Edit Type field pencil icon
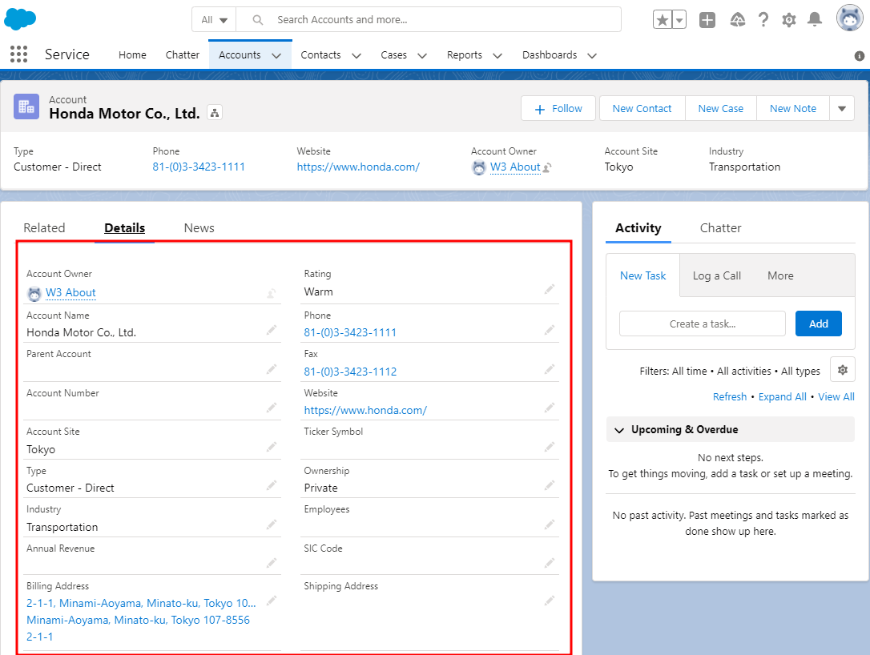The image size is (870, 655). coord(272,485)
